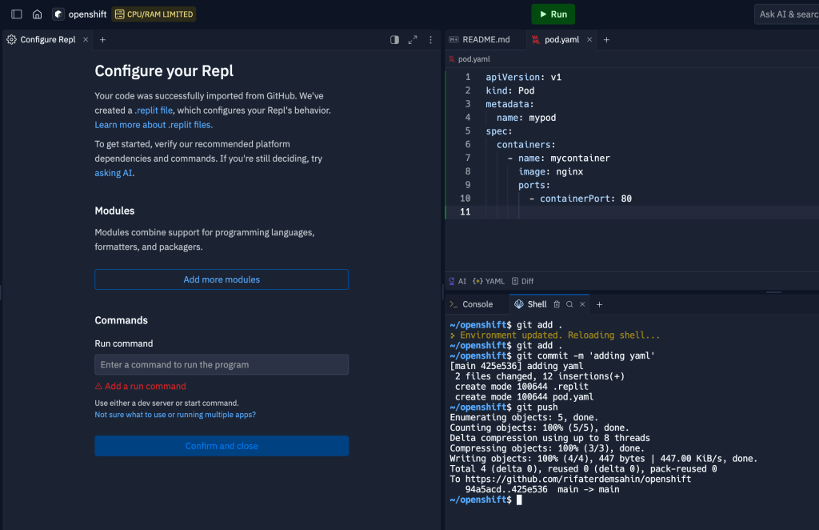Open the left pane's three-dot options menu
This screenshot has width=819, height=530.
click(x=430, y=40)
